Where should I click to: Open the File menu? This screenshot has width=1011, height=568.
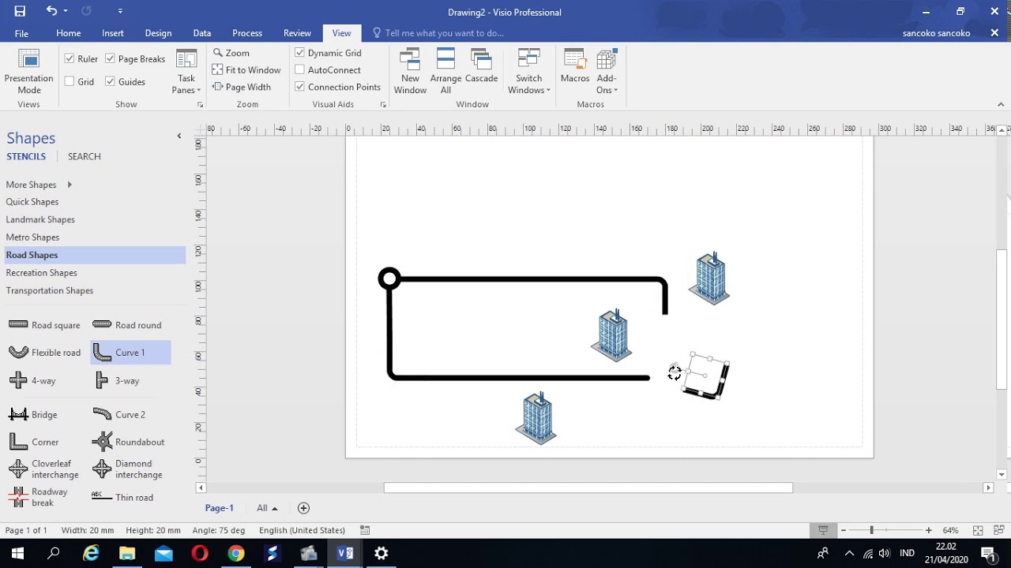21,33
